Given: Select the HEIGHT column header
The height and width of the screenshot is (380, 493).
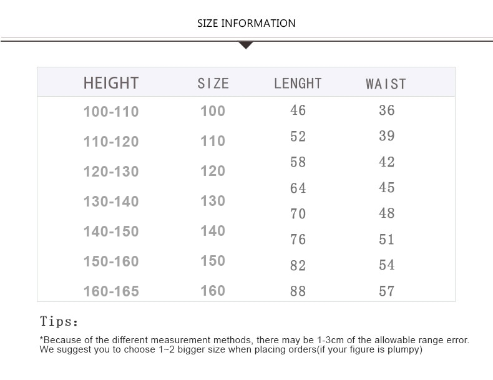Looking at the screenshot, I should pyautogui.click(x=111, y=83).
